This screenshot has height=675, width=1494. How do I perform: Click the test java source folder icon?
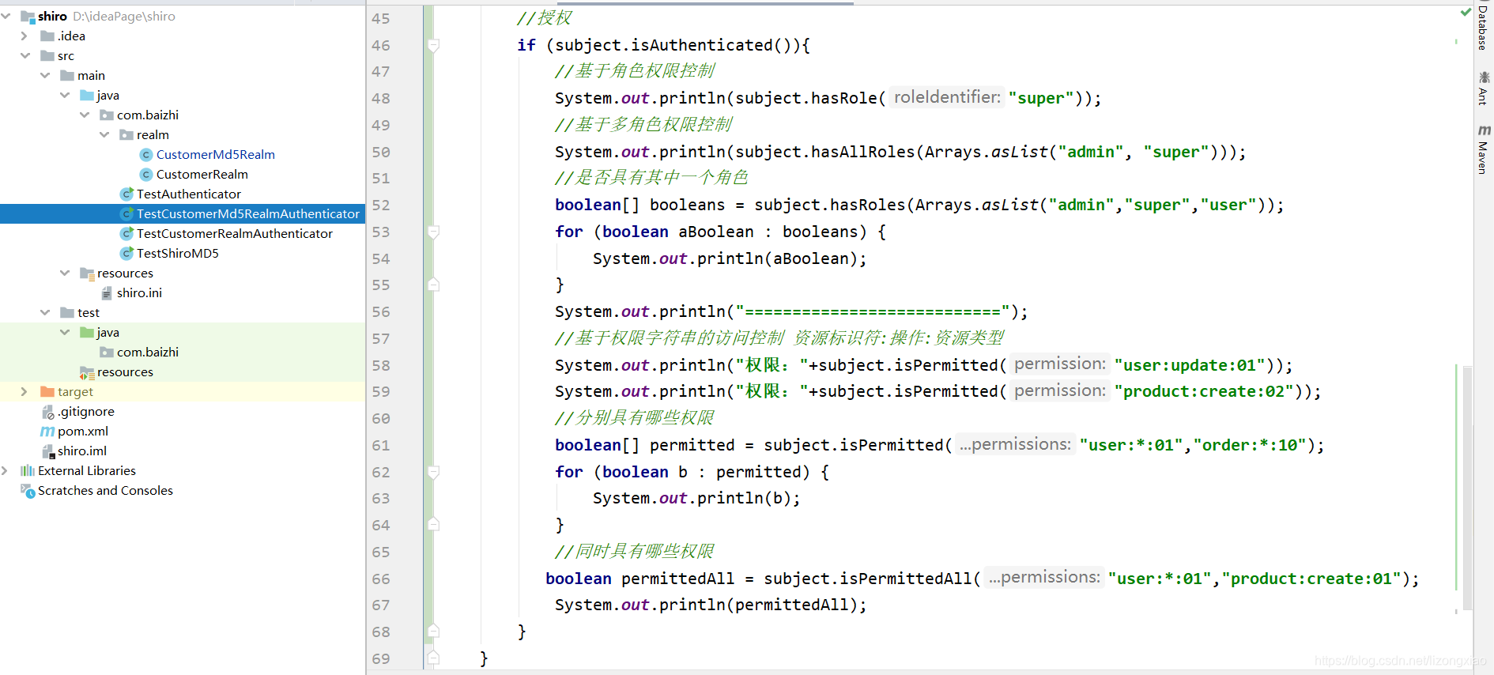pyautogui.click(x=87, y=332)
